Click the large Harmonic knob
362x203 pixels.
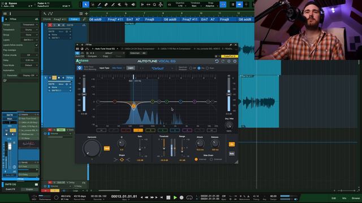pyautogui.click(x=92, y=148)
